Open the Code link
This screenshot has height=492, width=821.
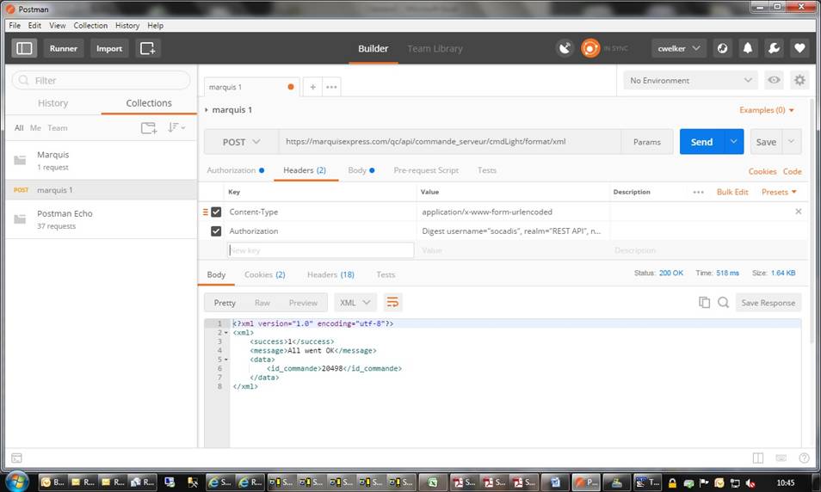[x=793, y=171]
